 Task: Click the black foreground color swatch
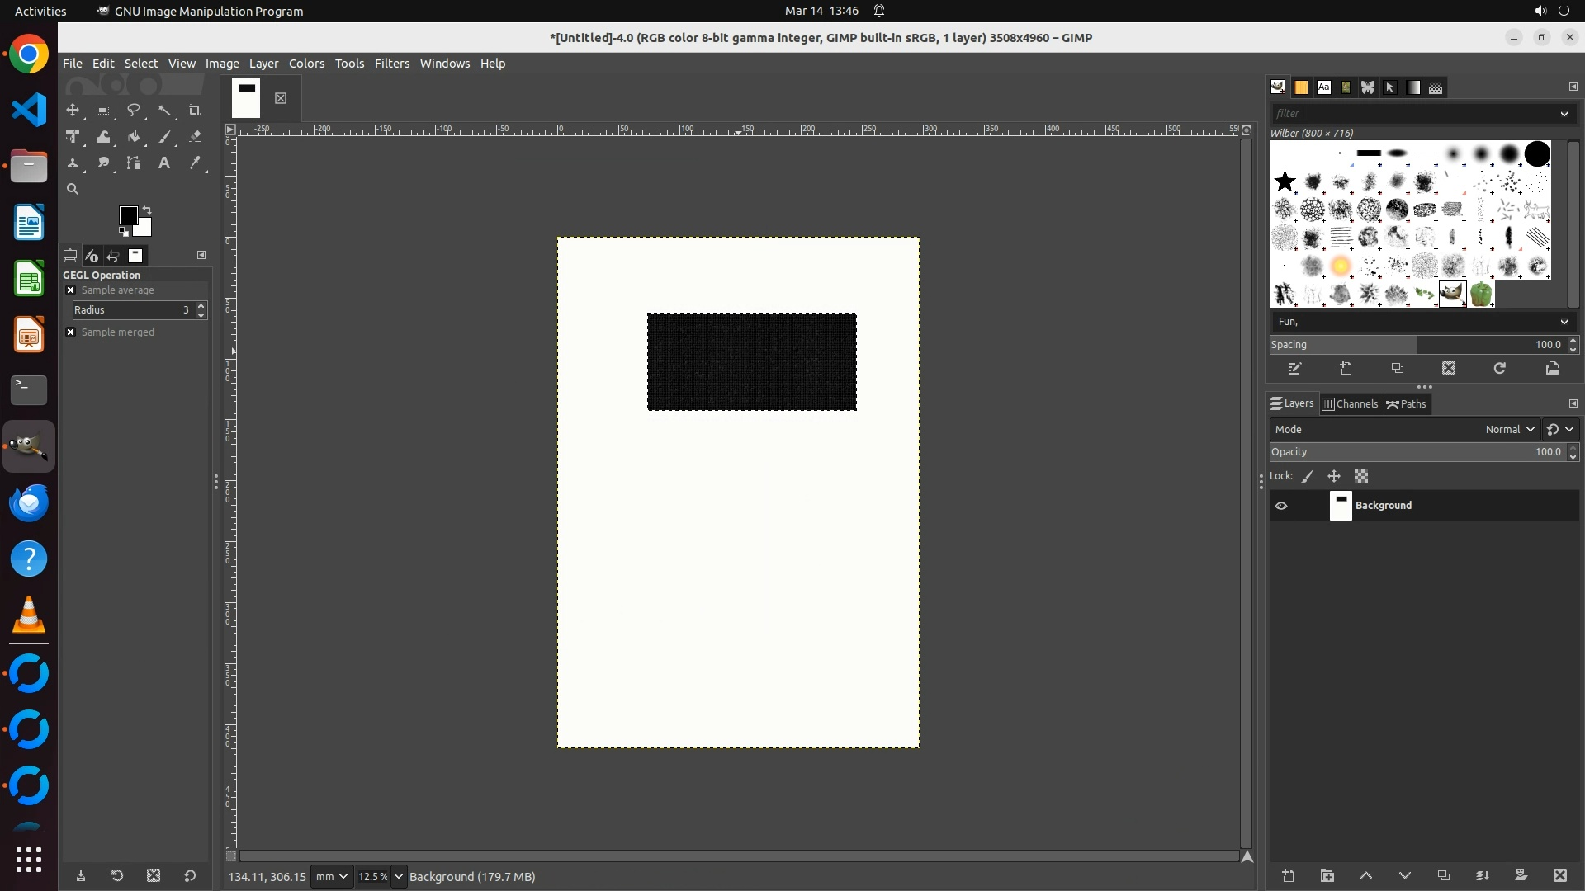(x=127, y=215)
